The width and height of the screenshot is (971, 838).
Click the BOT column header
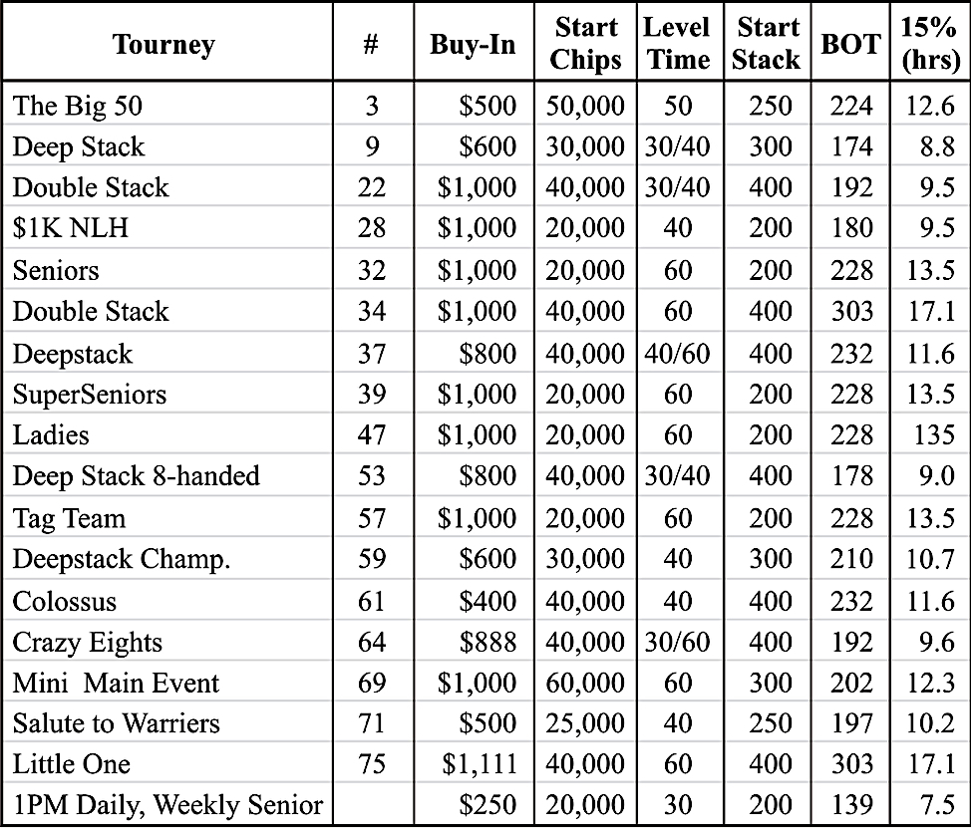pyautogui.click(x=850, y=45)
